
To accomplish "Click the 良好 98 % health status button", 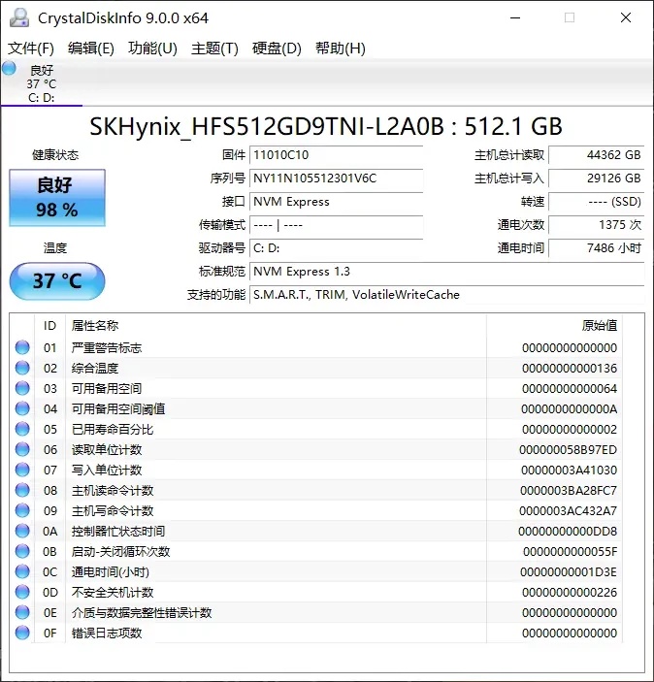I will [57, 198].
